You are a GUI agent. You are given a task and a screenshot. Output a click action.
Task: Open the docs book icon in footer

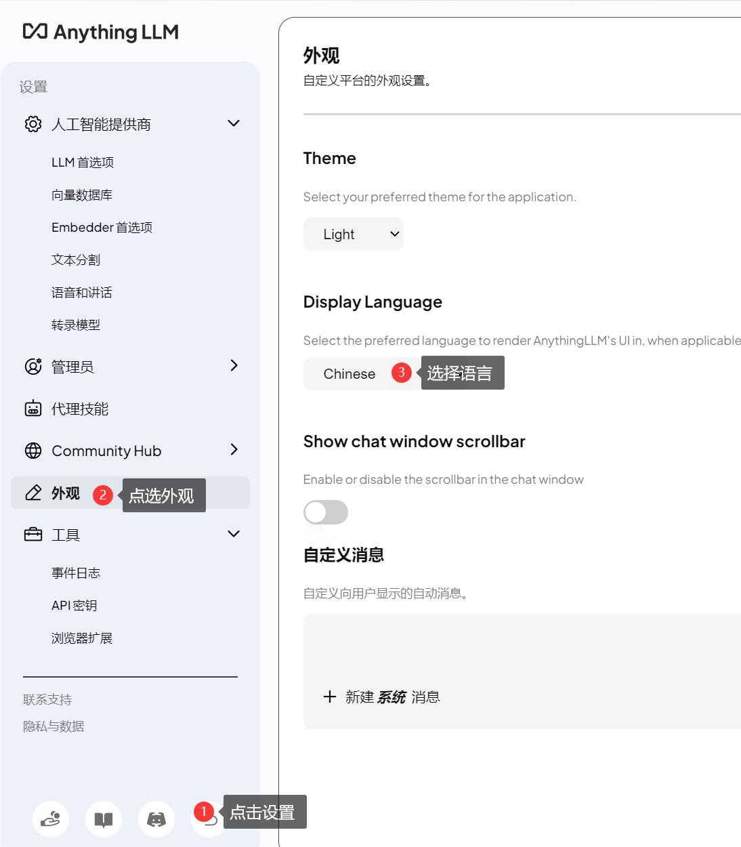[104, 819]
